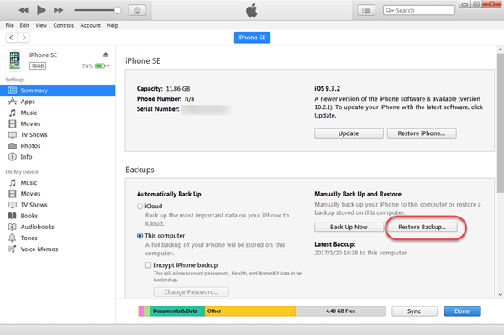
Task: Click the iPhone device thumbnail in sidebar
Action: (14, 60)
